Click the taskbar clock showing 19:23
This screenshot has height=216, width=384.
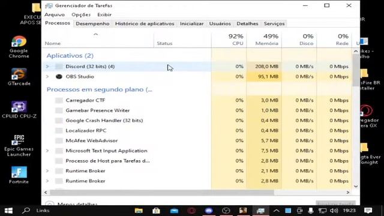349,211
